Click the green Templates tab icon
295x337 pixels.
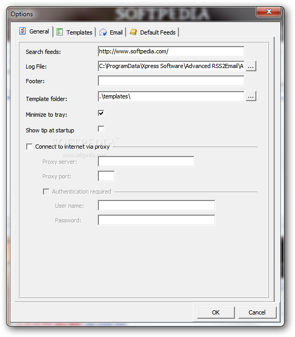[x=60, y=32]
